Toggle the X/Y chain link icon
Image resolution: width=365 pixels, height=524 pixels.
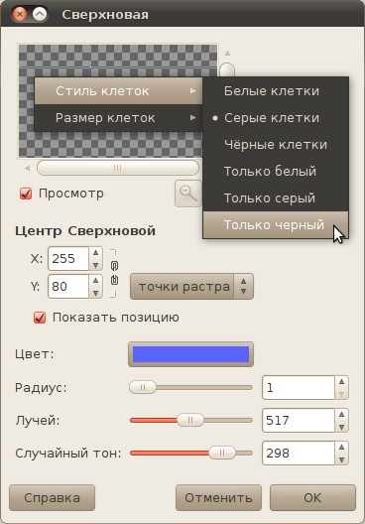tap(114, 273)
